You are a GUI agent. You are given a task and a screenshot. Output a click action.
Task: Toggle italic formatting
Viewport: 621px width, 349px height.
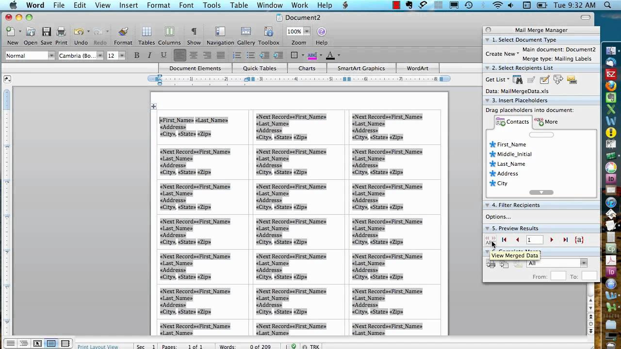(x=149, y=55)
